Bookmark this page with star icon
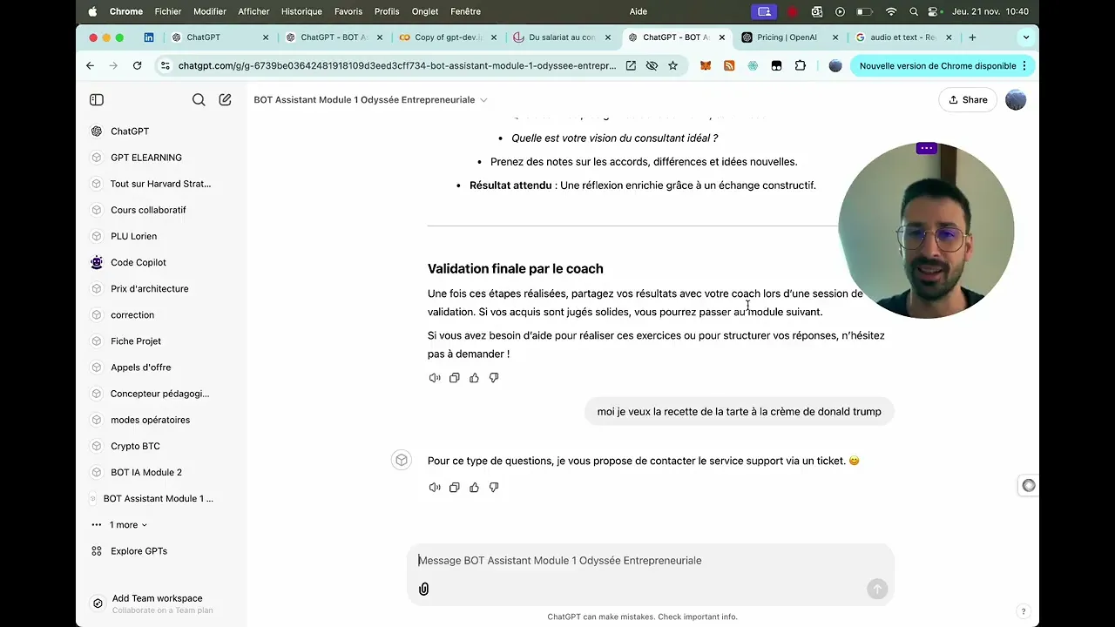The height and width of the screenshot is (627, 1115). coord(672,65)
